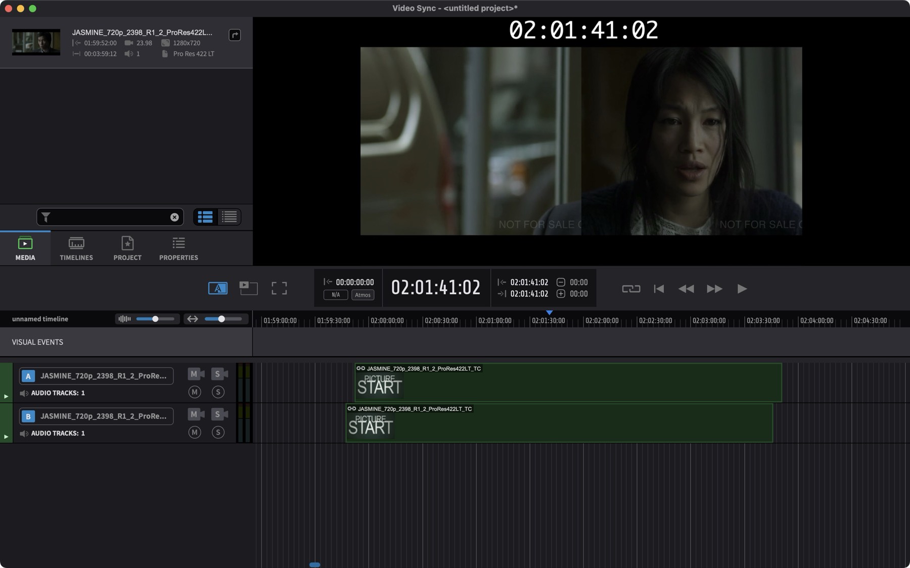Adjust the horizontal timeline zoom slider

click(x=221, y=319)
